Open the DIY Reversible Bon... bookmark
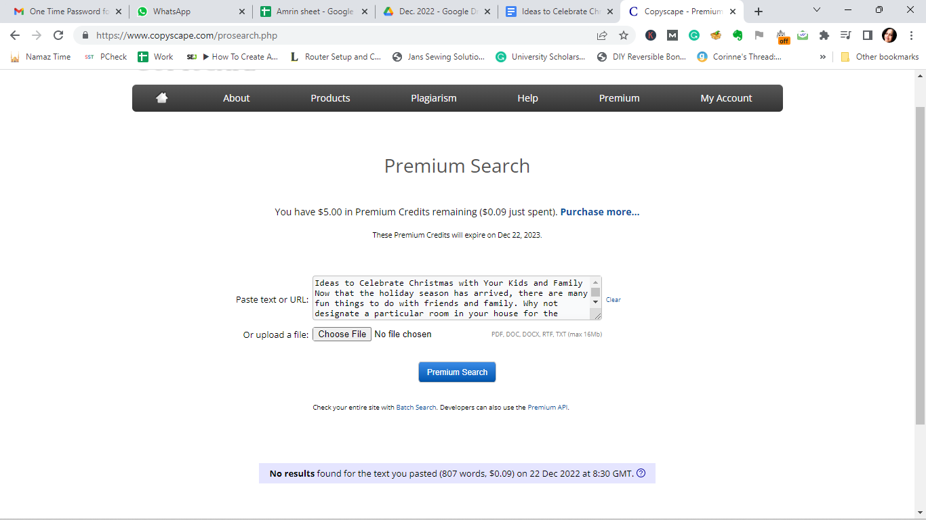This screenshot has width=926, height=520. pos(641,57)
